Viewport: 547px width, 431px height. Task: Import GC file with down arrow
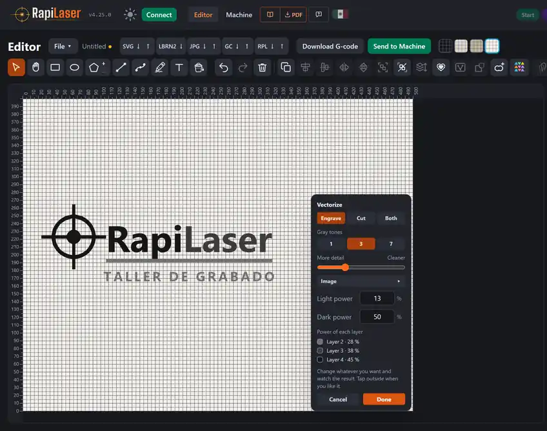237,46
